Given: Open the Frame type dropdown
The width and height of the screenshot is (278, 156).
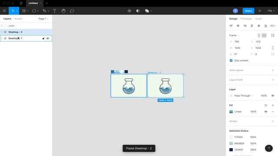Looking at the screenshot, I should [234, 36].
